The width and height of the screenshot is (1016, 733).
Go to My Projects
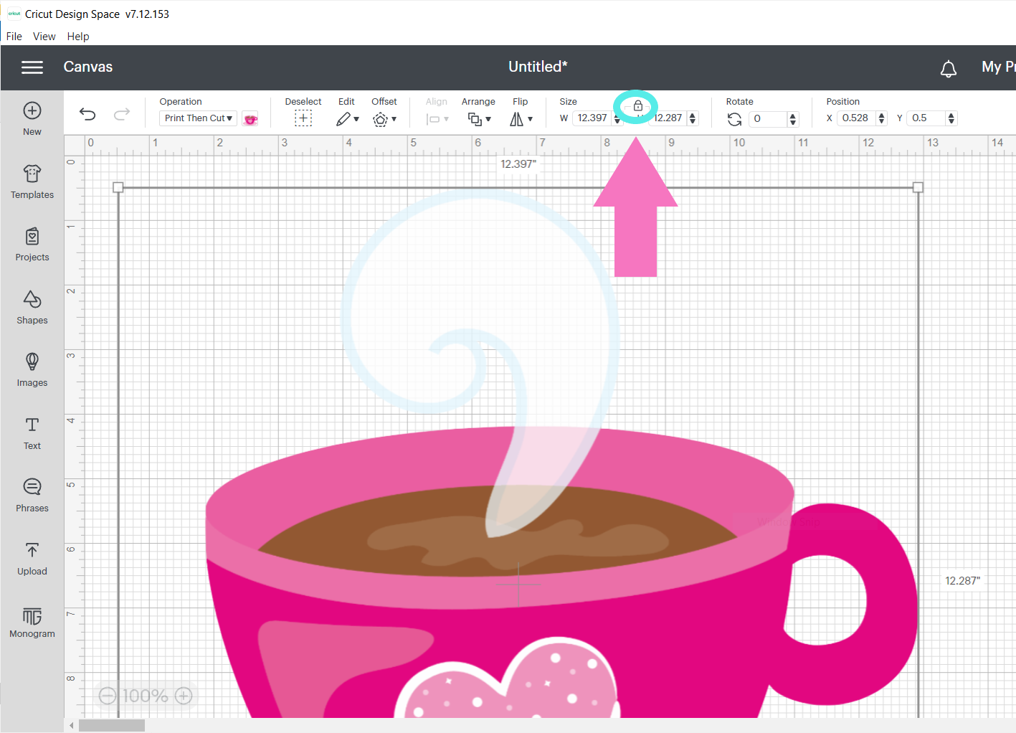pyautogui.click(x=999, y=67)
